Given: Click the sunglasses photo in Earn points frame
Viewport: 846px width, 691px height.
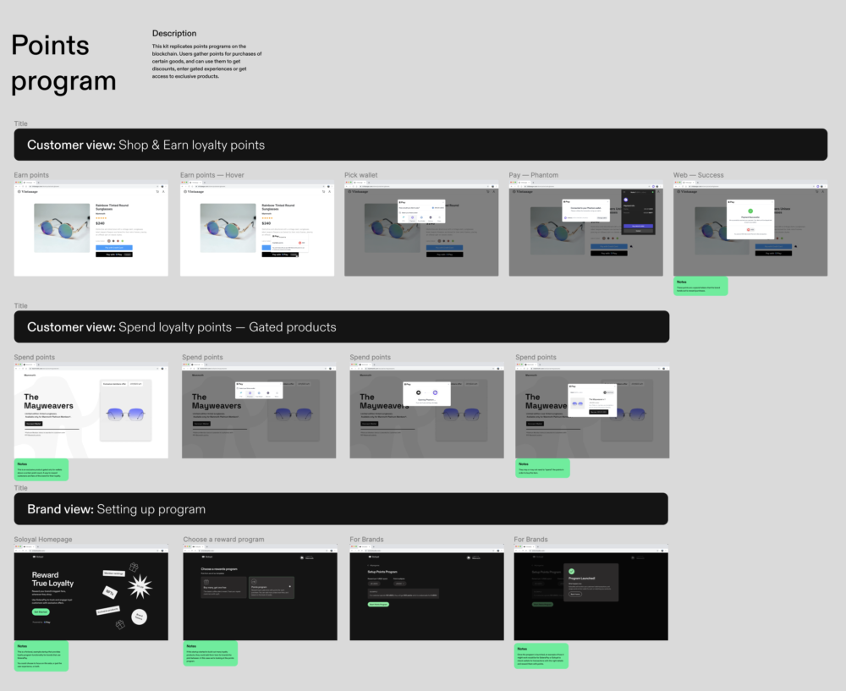Looking at the screenshot, I should pyautogui.click(x=62, y=228).
